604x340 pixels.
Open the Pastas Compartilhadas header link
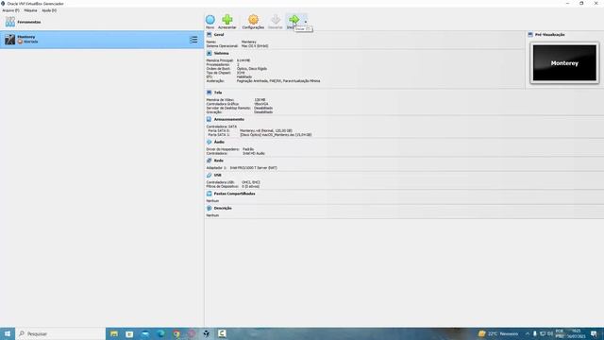click(x=234, y=194)
